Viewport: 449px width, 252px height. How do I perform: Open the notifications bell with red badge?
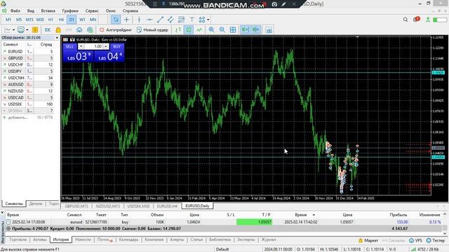click(416, 20)
